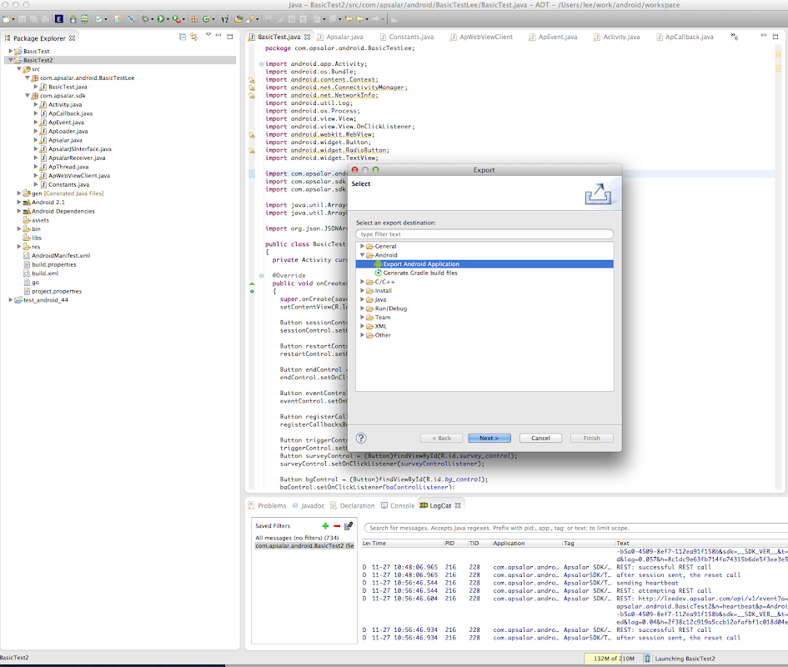Click the help question mark icon
788x667 pixels.
coord(361,438)
